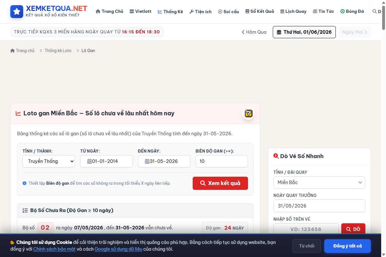386x257 pixels.
Task: Click the Ngày Mai button
Action: tap(354, 32)
